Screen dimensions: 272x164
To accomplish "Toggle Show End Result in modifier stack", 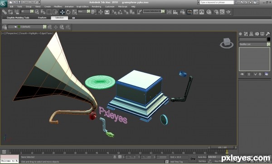I will click(x=249, y=74).
